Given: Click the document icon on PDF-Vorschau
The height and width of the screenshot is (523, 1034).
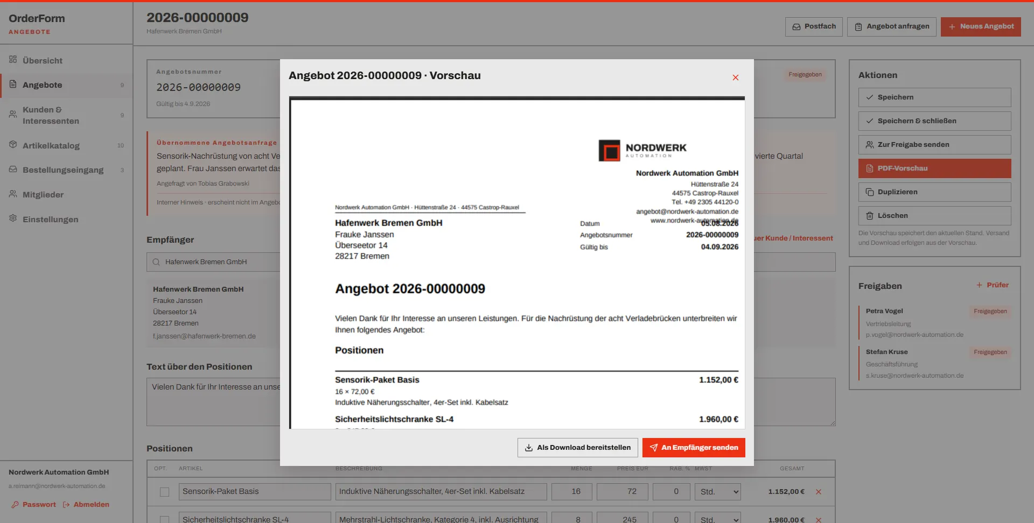Looking at the screenshot, I should 870,168.
